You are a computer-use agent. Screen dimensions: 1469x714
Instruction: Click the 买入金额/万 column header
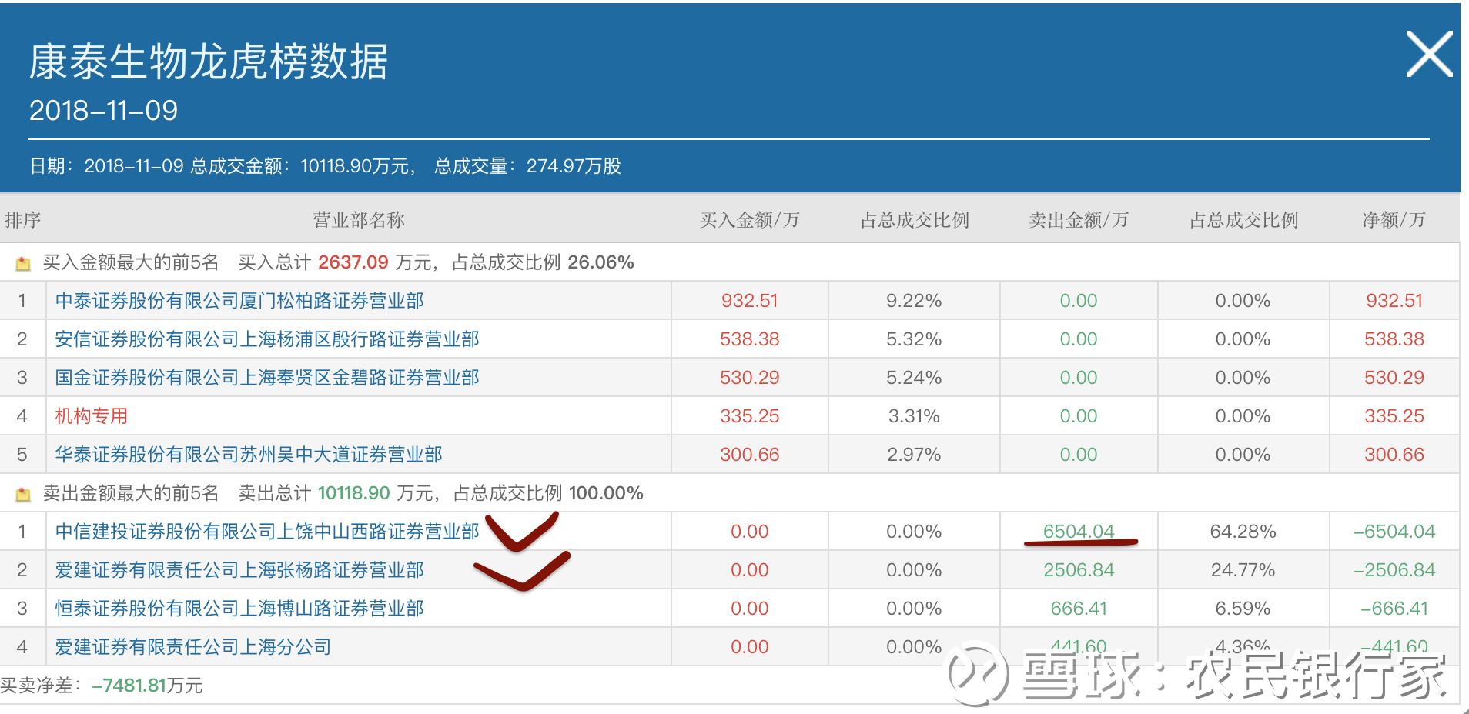(750, 220)
